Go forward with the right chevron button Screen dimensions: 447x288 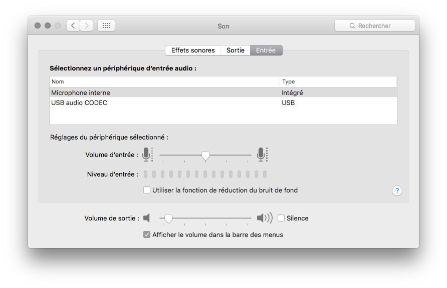point(87,25)
